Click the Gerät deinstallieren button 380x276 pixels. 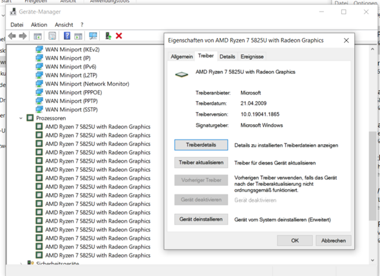click(201, 219)
